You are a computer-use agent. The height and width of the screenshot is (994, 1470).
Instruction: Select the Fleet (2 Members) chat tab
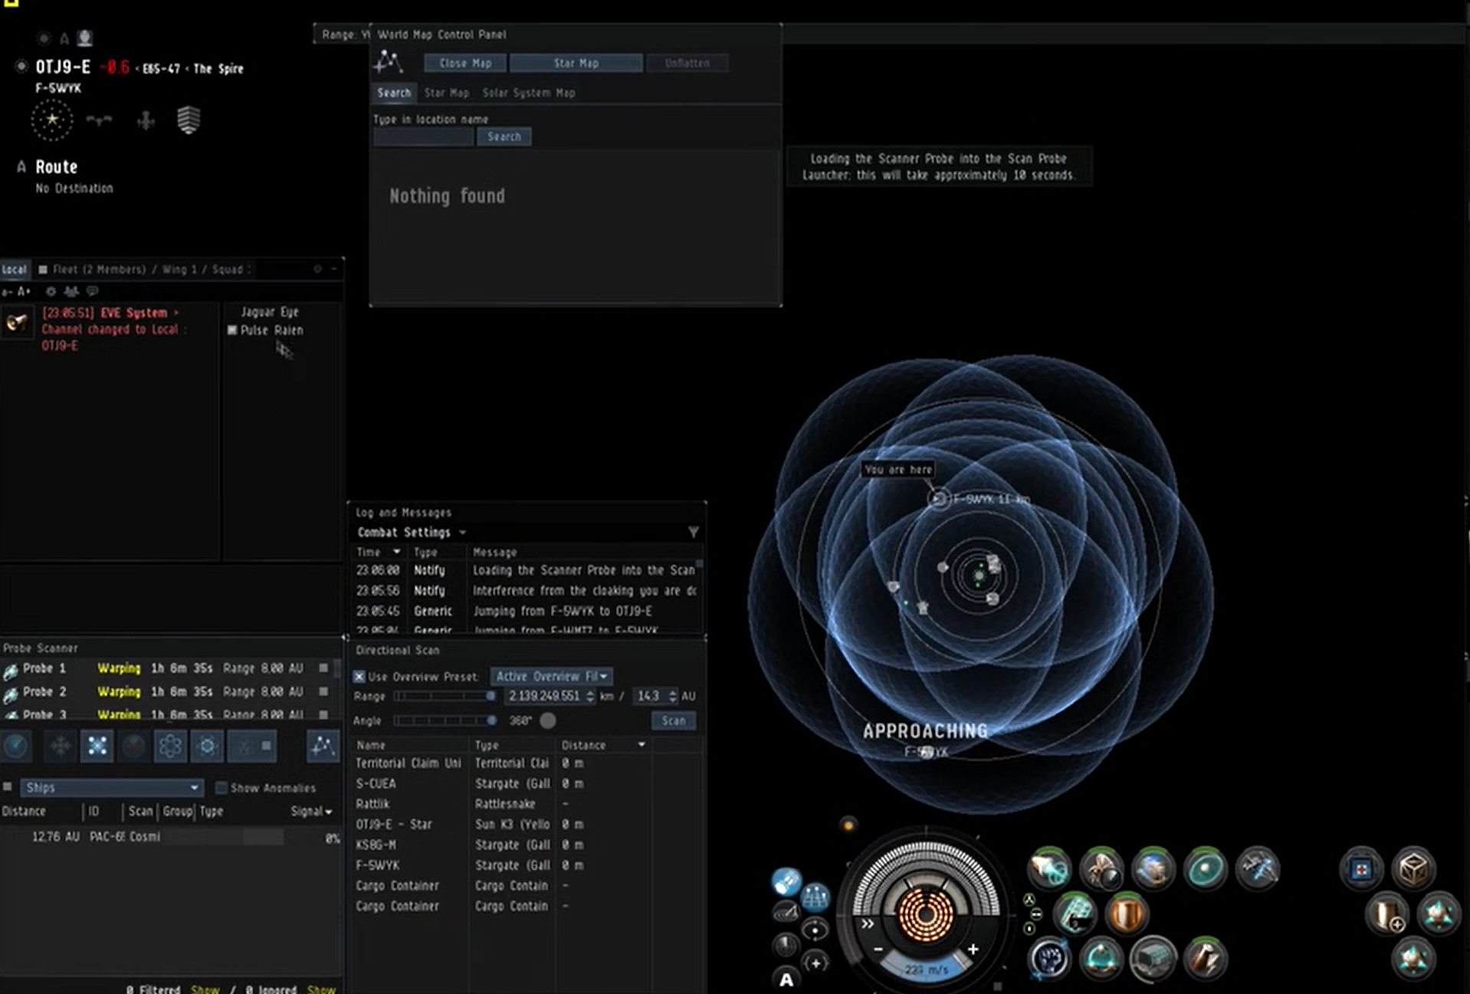(152, 270)
